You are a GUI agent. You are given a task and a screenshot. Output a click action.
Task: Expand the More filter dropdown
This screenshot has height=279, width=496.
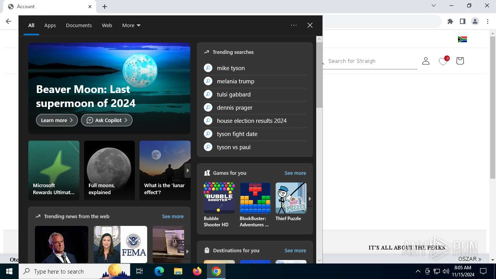[x=131, y=25]
